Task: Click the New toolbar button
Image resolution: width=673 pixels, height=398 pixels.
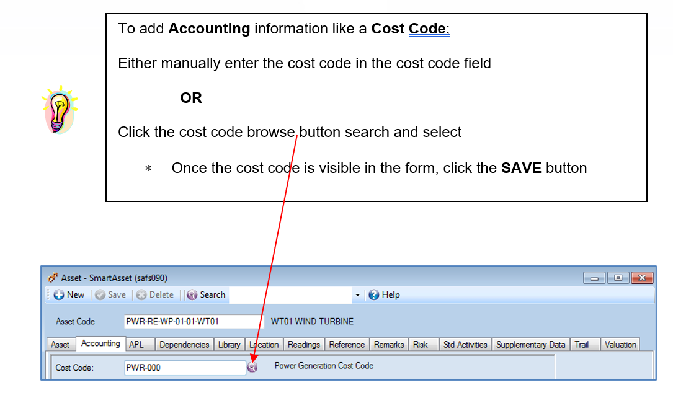Action: [x=69, y=295]
